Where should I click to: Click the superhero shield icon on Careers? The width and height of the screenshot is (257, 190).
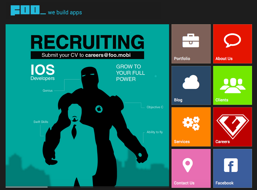click(233, 127)
